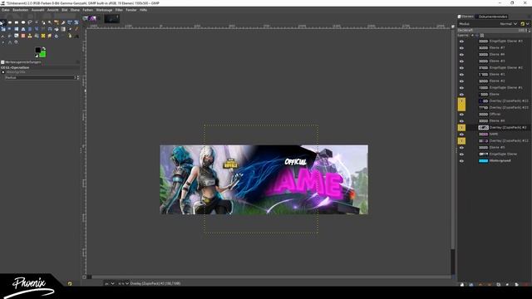Click the Deckkraft opacity slider

pos(492,30)
